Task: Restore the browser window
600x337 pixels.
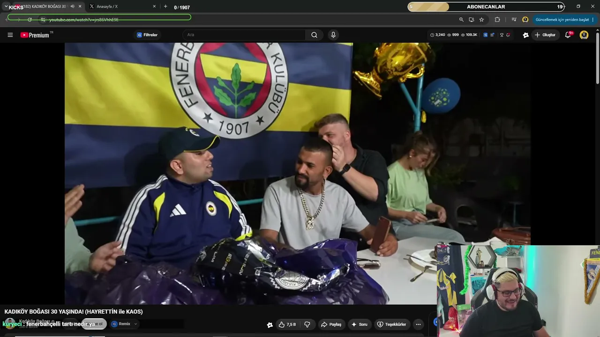Action: (x=578, y=7)
